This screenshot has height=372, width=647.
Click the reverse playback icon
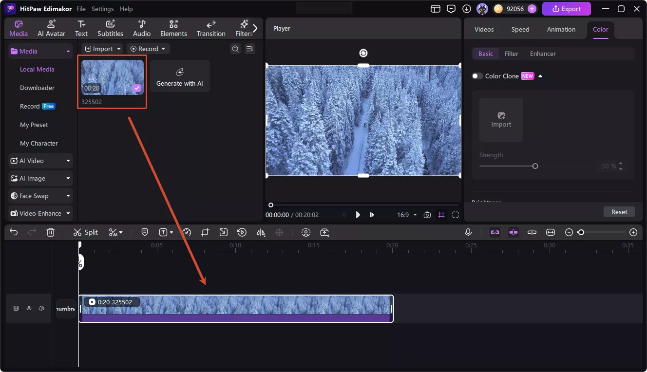tap(242, 232)
